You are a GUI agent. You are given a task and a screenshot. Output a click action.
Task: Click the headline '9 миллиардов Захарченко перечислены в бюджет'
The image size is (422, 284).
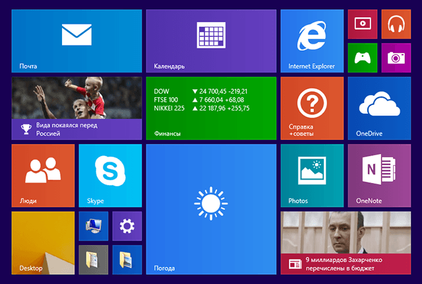(x=344, y=264)
